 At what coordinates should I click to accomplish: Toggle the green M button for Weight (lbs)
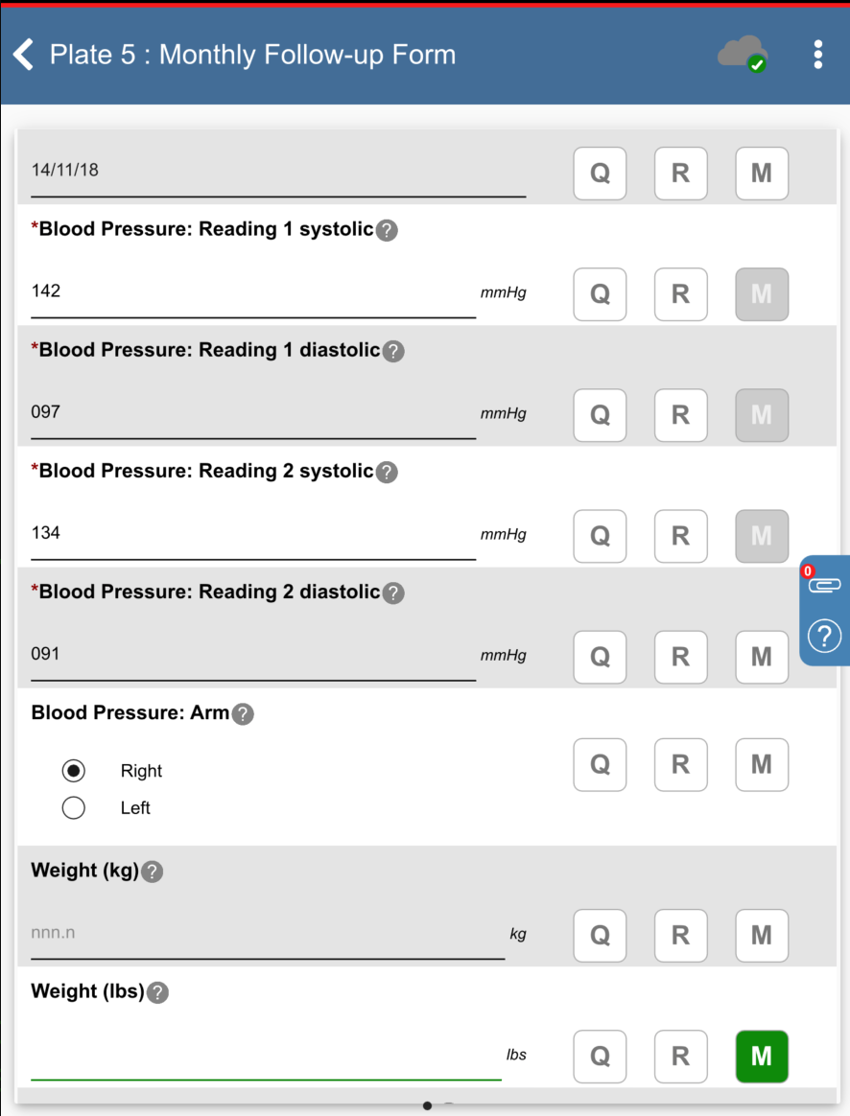(762, 1056)
